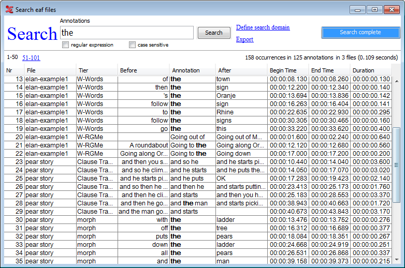Click begin time 00:00:40.673 in row 29
The width and height of the screenshot is (405, 268).
click(x=288, y=212)
